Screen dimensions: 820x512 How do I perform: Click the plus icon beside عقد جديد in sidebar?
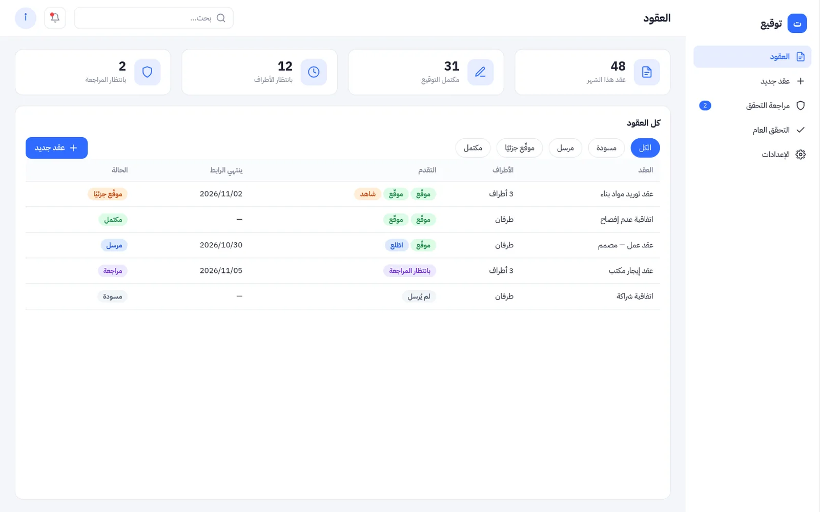(x=801, y=81)
